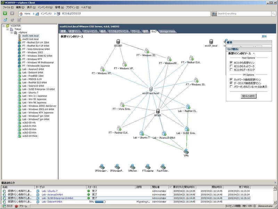Click the recent tasks scrollbar down arrow
This screenshot has height=209, width=278.
pos(275,202)
